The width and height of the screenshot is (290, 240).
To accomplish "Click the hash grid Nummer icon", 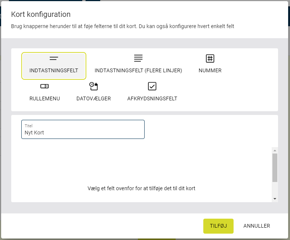I will [210, 58].
